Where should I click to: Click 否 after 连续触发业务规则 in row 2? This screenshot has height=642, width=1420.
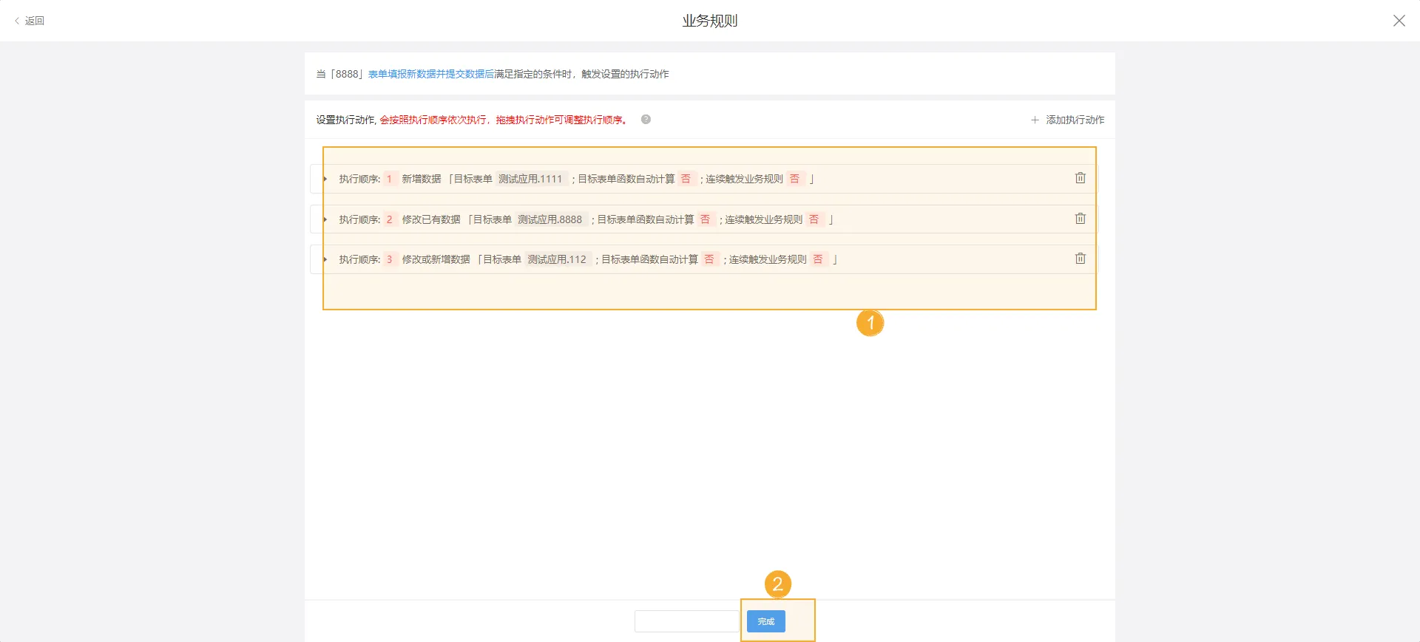pyautogui.click(x=814, y=219)
